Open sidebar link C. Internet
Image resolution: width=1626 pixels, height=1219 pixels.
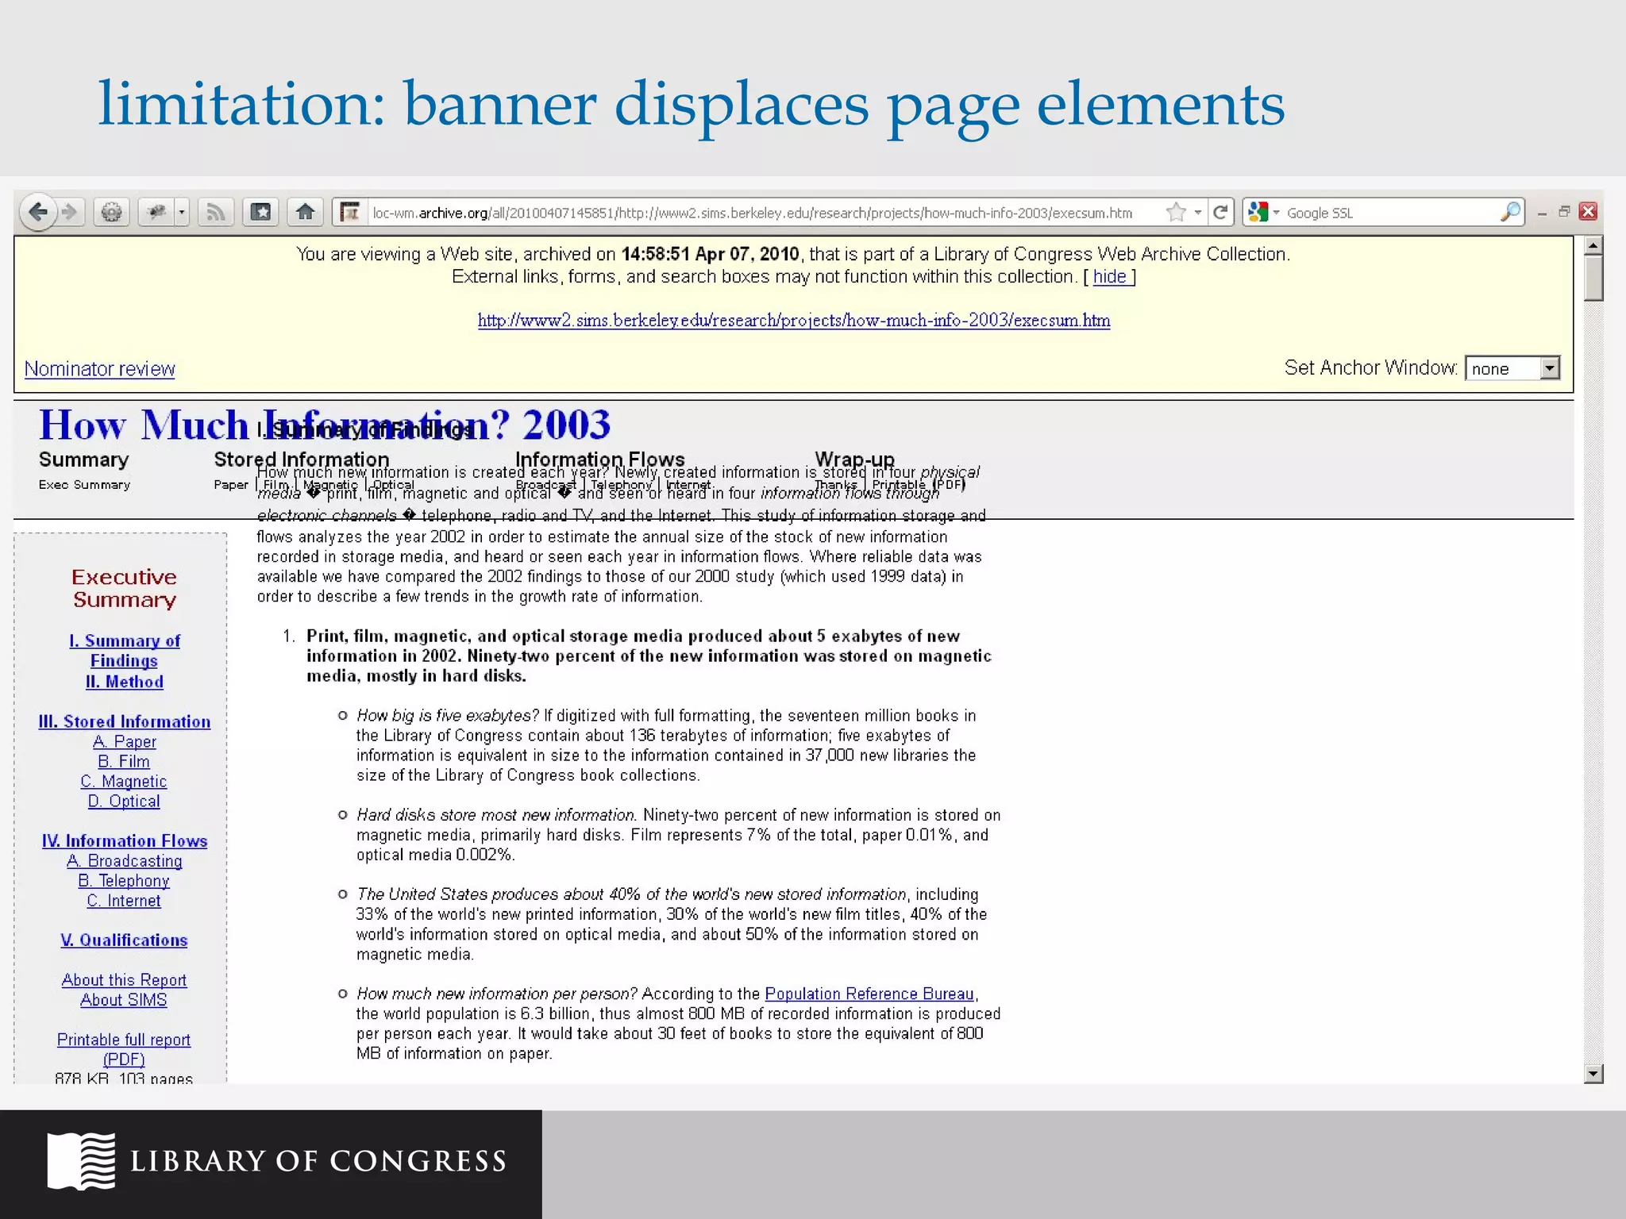click(124, 900)
